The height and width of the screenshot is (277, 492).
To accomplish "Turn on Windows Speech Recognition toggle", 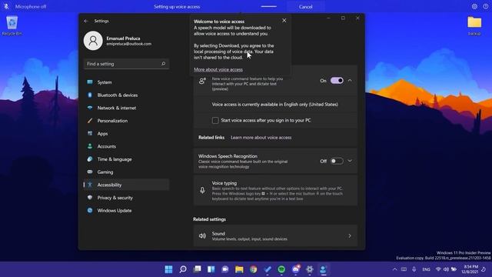I will point(337,161).
